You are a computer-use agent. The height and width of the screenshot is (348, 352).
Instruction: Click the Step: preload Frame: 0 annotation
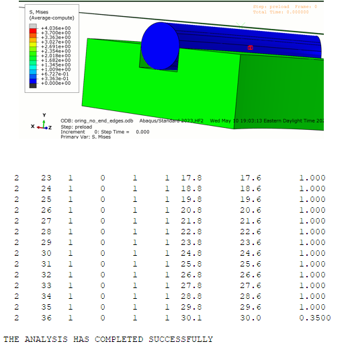click(x=285, y=7)
